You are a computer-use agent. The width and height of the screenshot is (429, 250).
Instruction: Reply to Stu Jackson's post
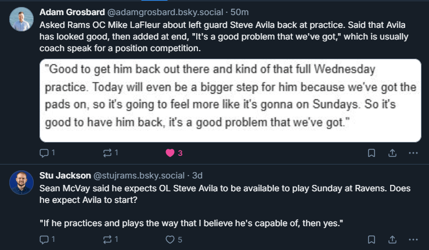coord(44,239)
